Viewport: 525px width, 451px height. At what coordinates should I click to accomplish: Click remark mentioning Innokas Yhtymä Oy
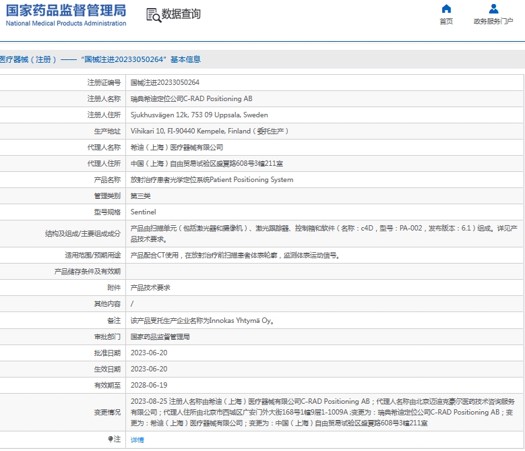point(203,320)
